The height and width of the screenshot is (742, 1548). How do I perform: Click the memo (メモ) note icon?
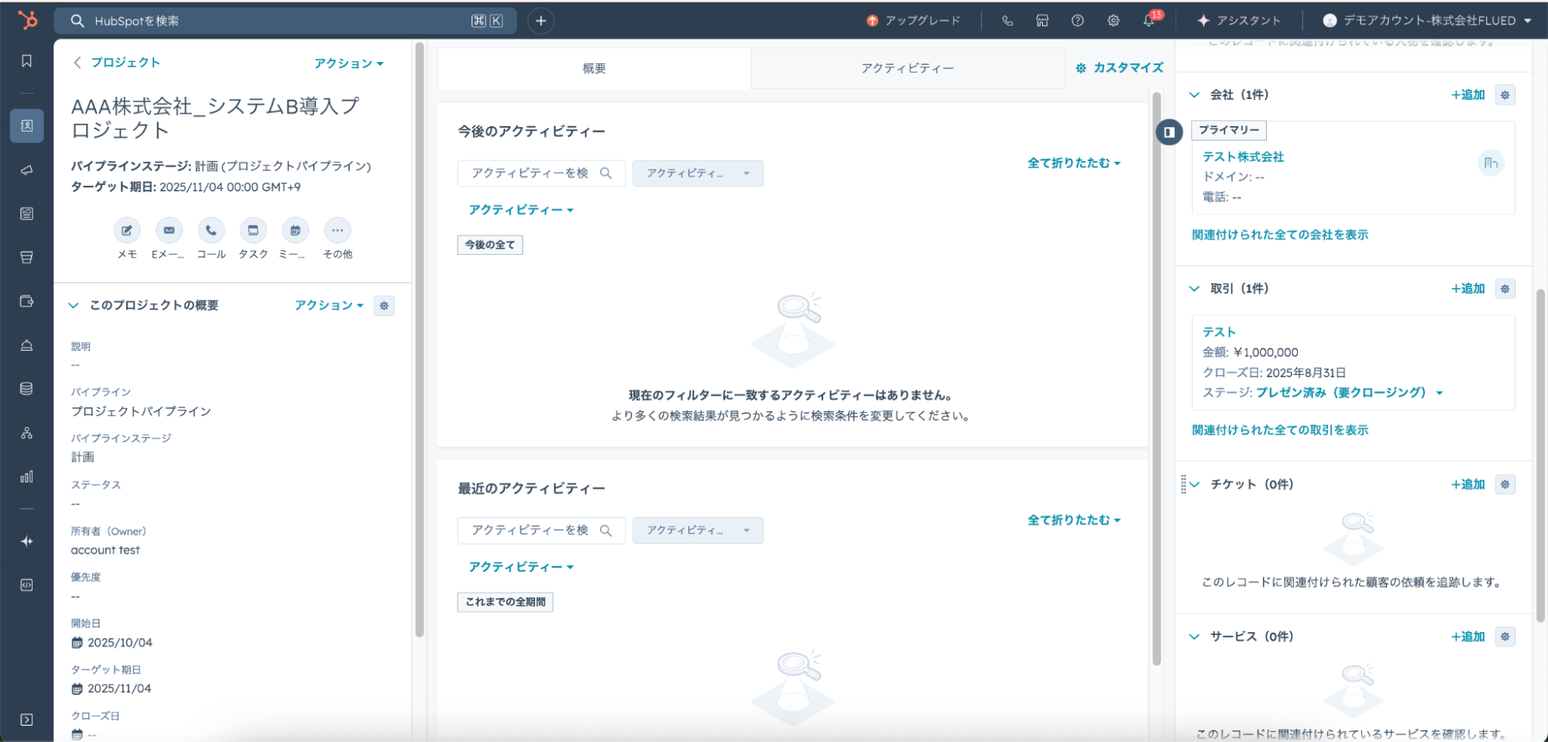coord(127,230)
